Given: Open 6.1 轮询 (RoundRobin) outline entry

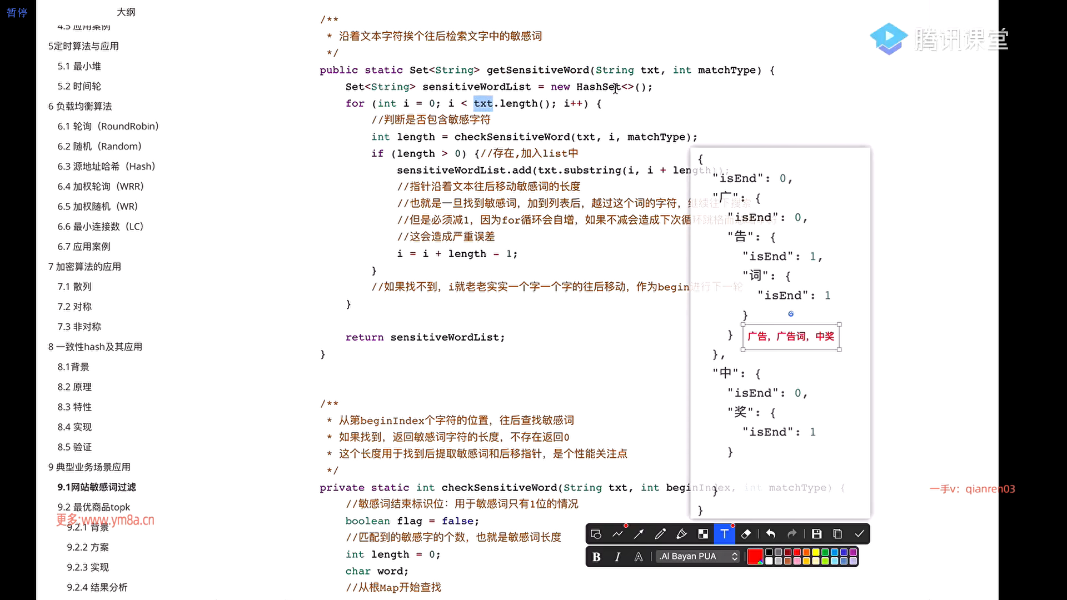Looking at the screenshot, I should [108, 126].
